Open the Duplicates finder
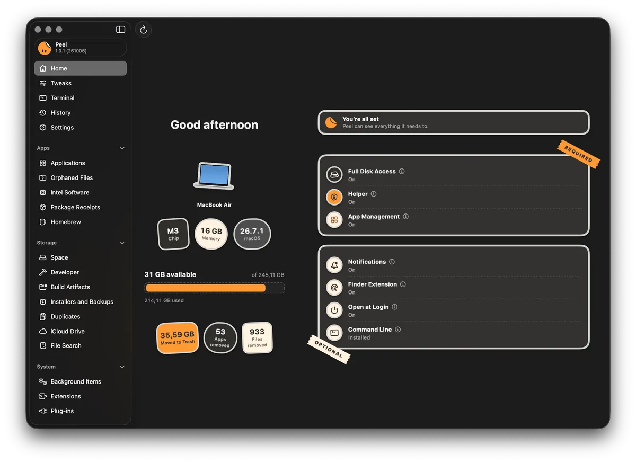Viewport: 636px width, 463px height. tap(81, 317)
